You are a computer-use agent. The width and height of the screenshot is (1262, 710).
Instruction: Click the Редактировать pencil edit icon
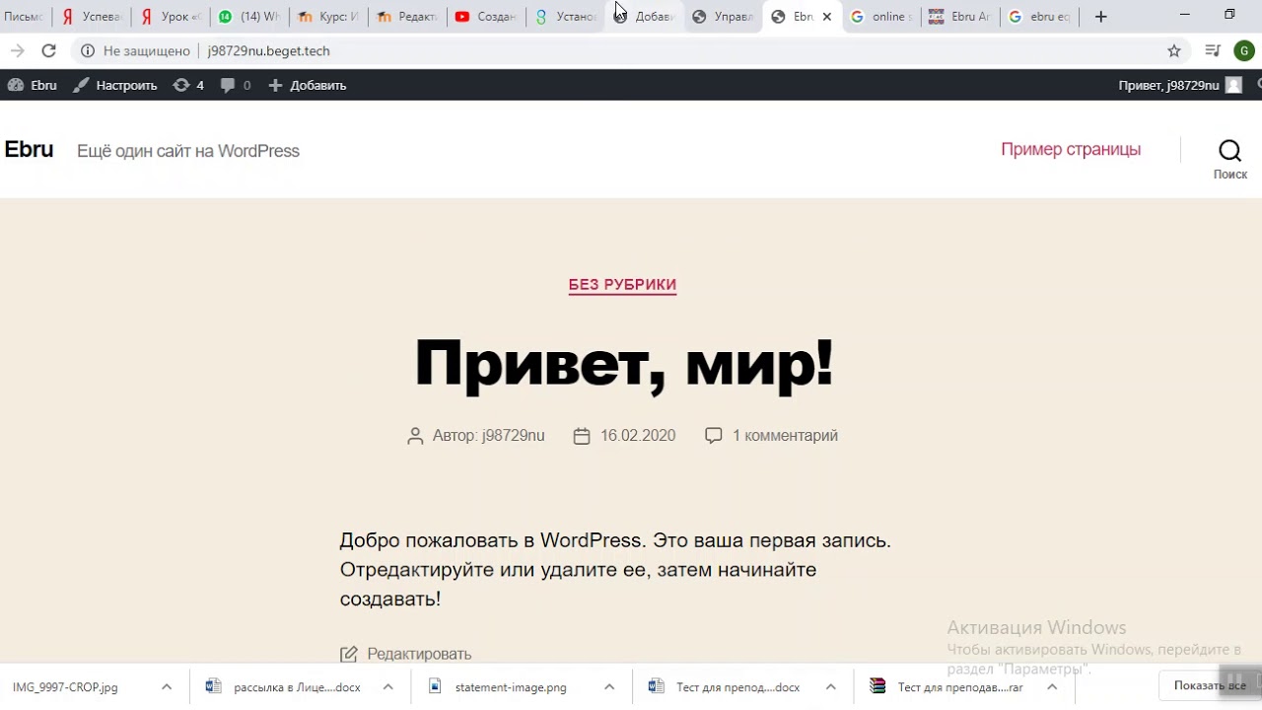click(x=348, y=654)
